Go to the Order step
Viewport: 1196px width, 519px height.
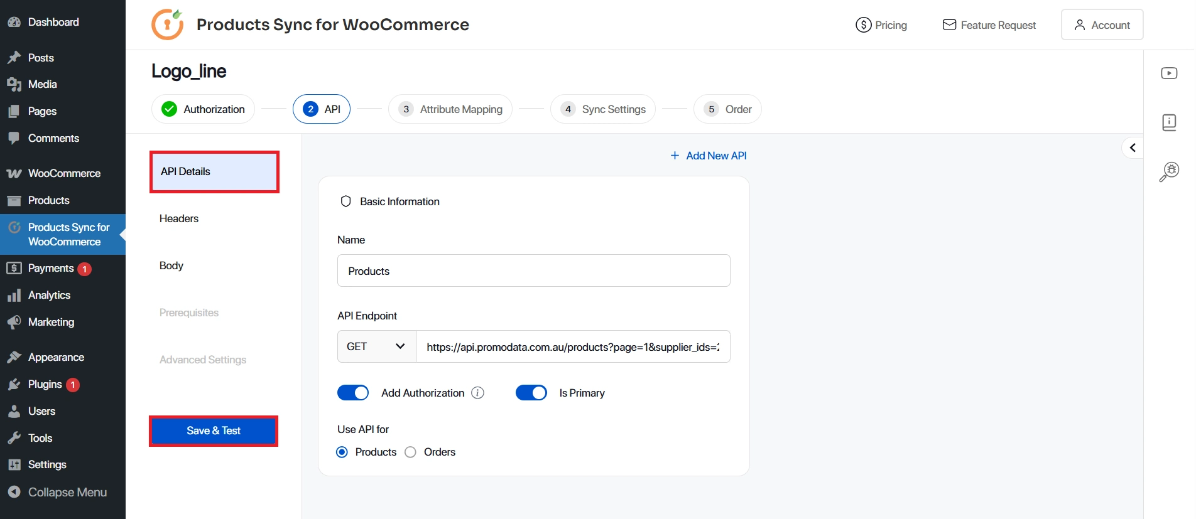pyautogui.click(x=727, y=109)
